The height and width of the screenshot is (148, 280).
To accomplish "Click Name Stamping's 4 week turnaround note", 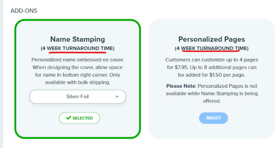I will coord(78,48).
